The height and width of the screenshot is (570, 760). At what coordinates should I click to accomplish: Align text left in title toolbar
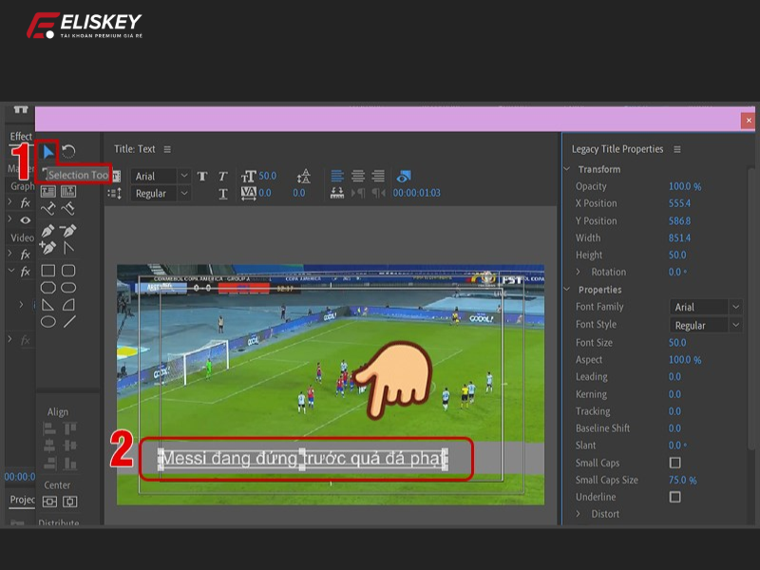tap(337, 177)
